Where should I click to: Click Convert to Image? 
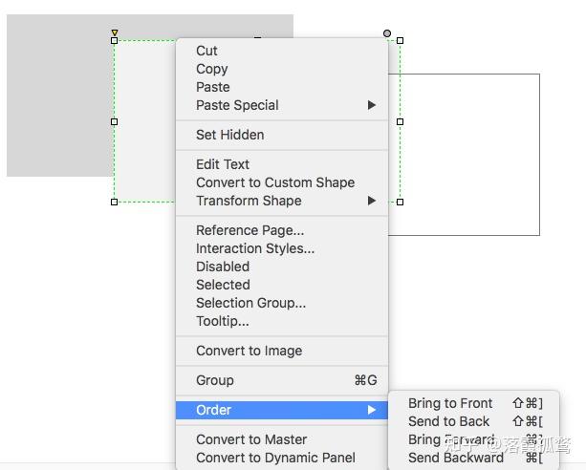click(x=249, y=351)
